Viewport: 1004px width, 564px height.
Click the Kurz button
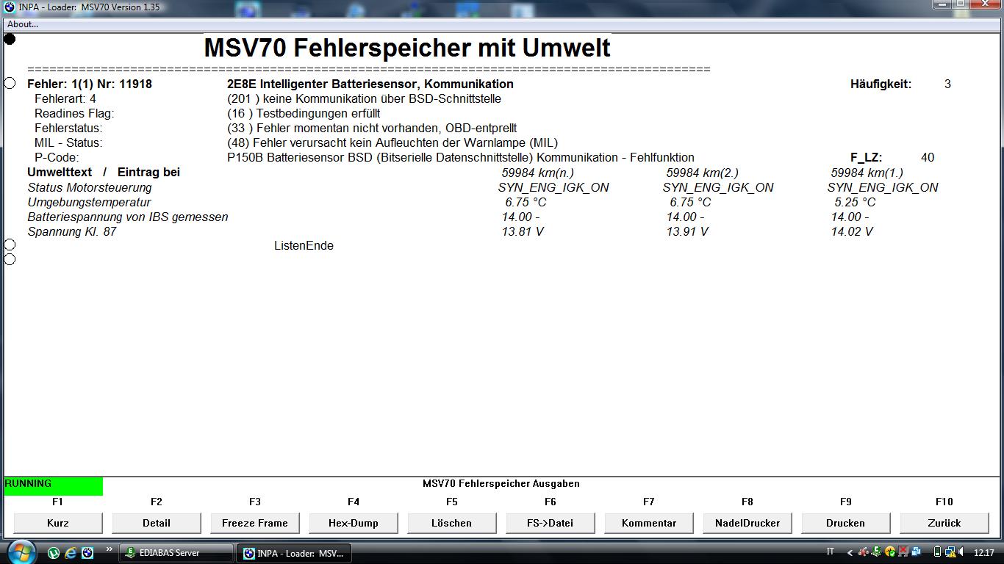click(x=58, y=523)
